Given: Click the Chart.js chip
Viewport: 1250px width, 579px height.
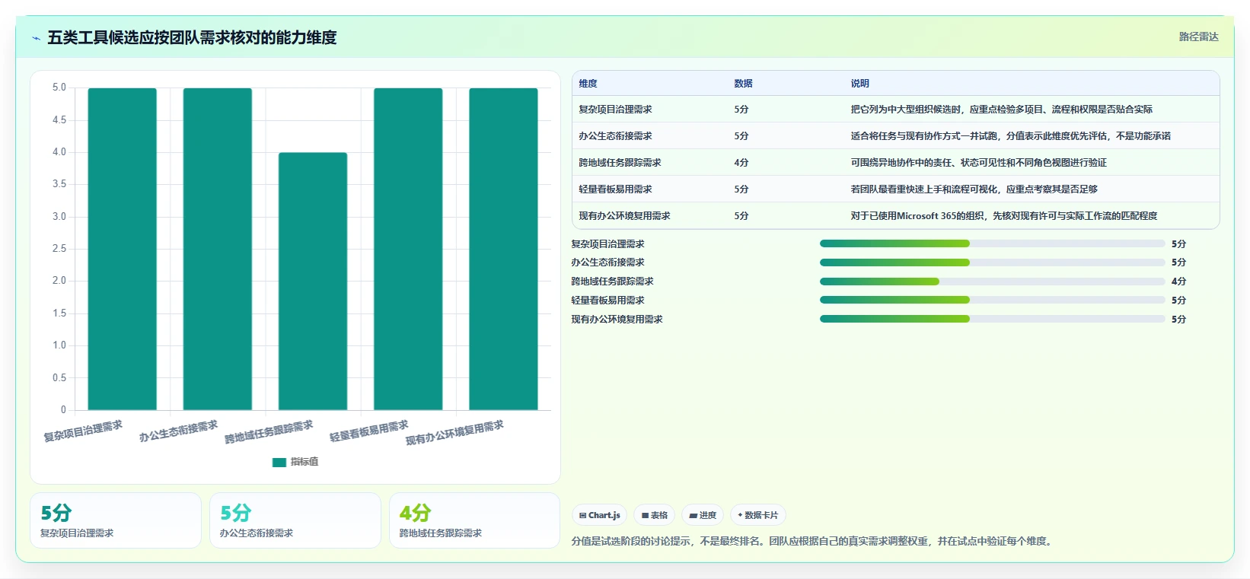Looking at the screenshot, I should pos(599,515).
